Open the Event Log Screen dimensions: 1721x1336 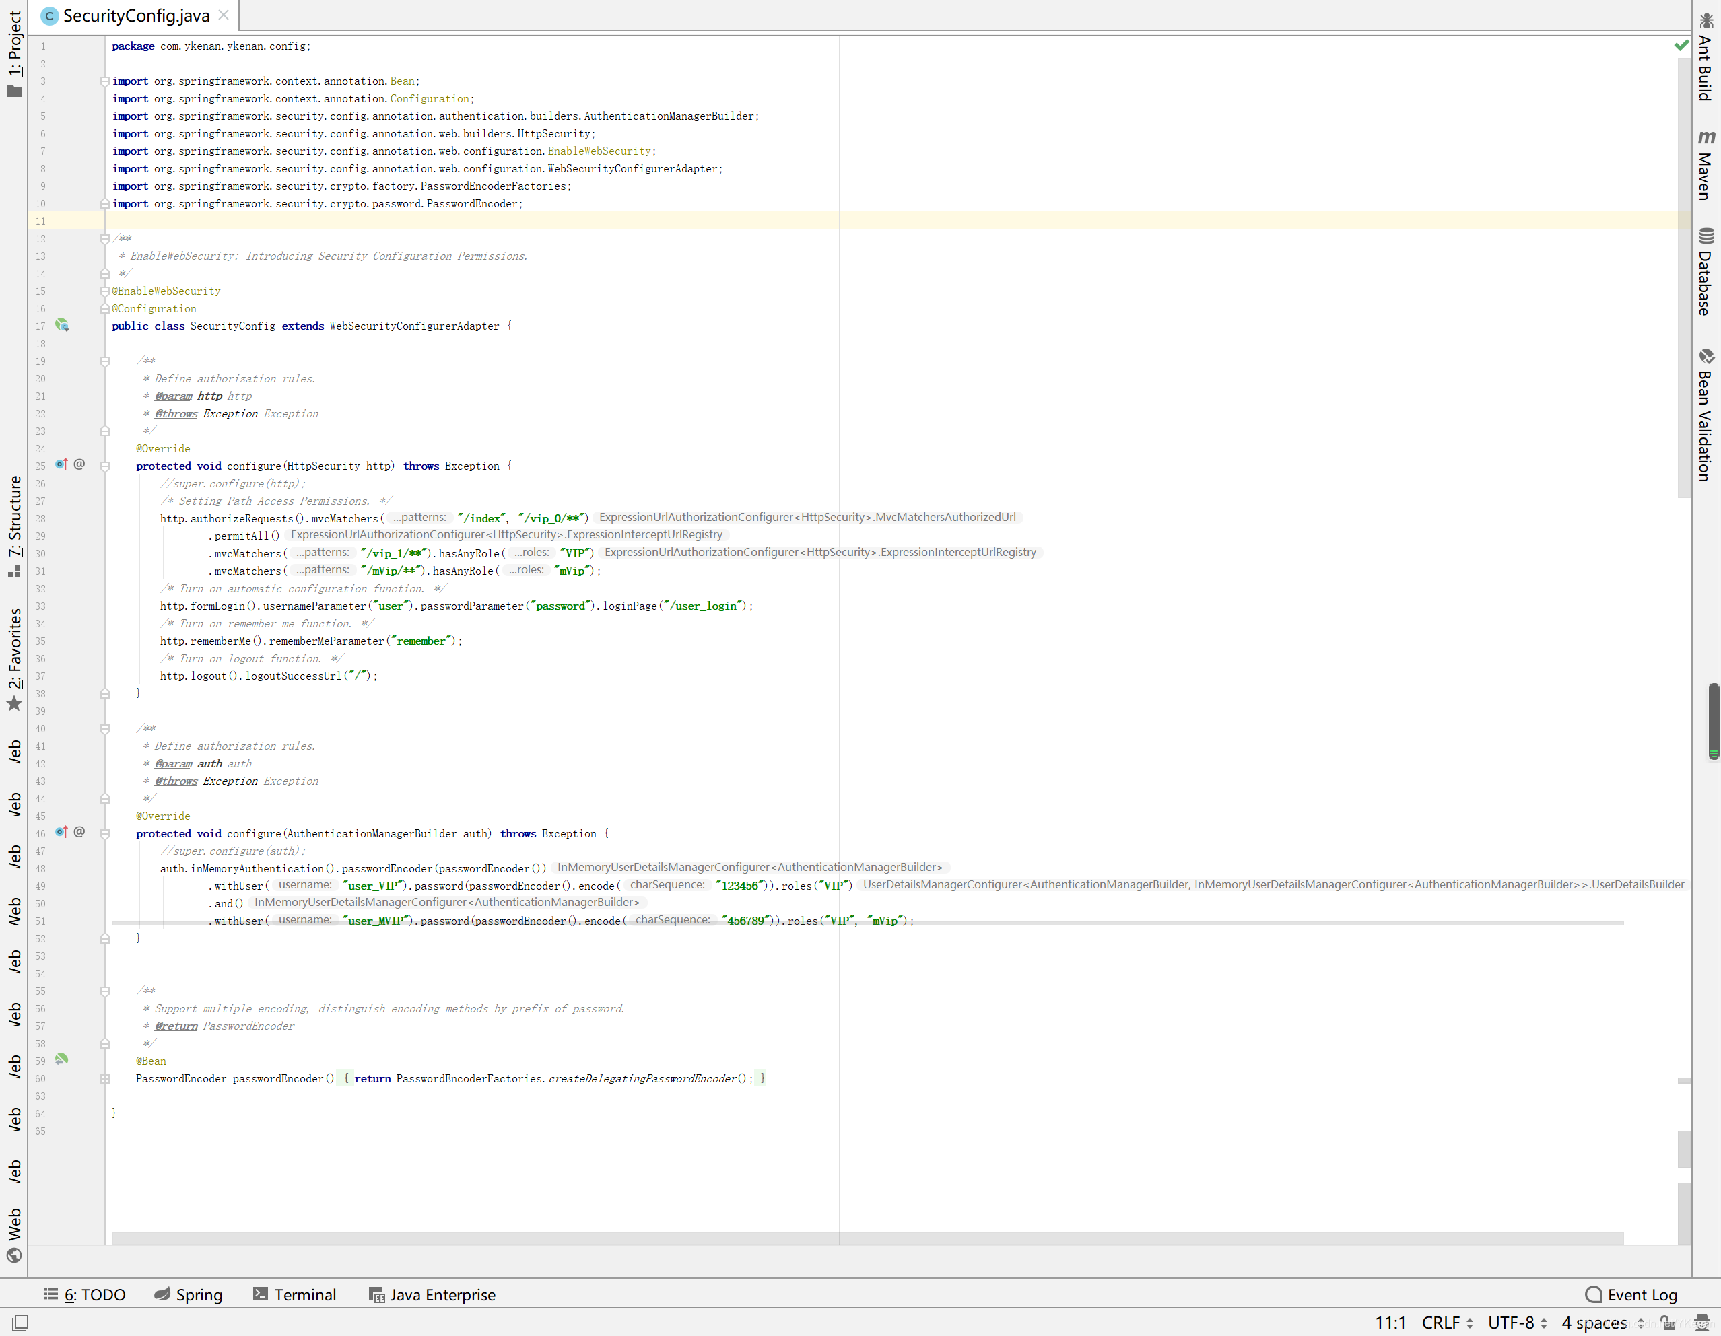1631,1294
